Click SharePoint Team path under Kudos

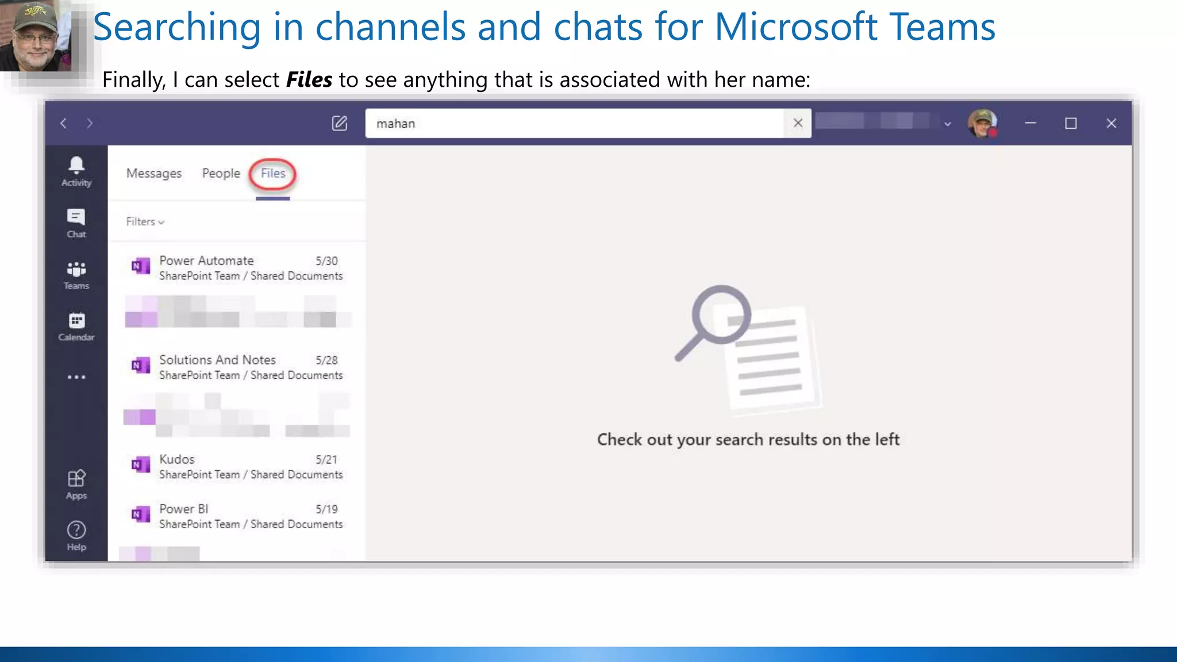click(251, 475)
